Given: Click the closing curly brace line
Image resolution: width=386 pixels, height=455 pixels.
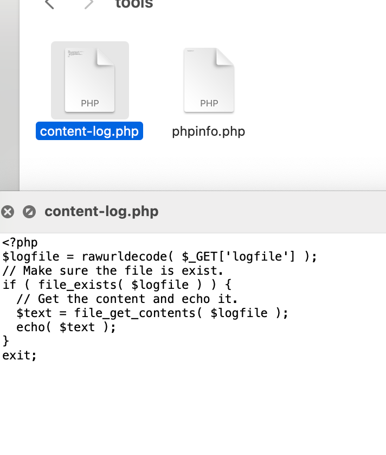Looking at the screenshot, I should [x=6, y=341].
